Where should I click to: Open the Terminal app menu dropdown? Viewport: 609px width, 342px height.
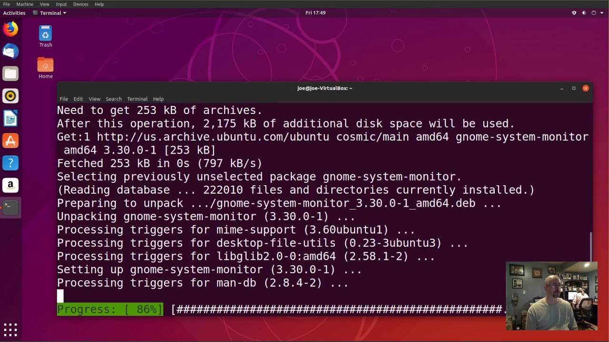click(49, 13)
